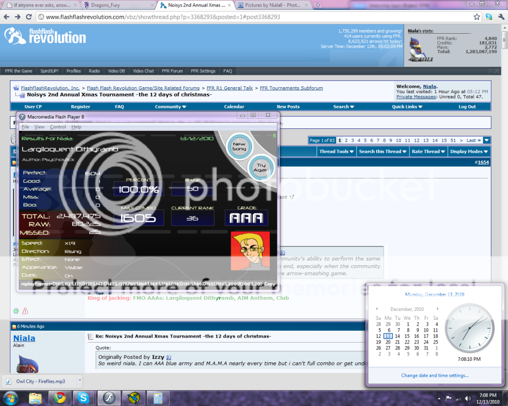
Task: Click the Copy button for replay frames
Action: pyautogui.click(x=270, y=284)
